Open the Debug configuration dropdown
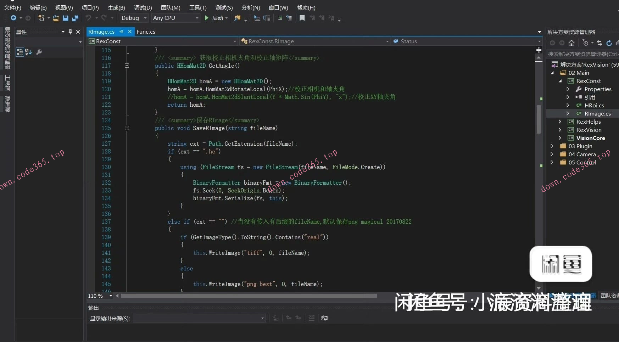The width and height of the screenshot is (619, 342). 134,18
